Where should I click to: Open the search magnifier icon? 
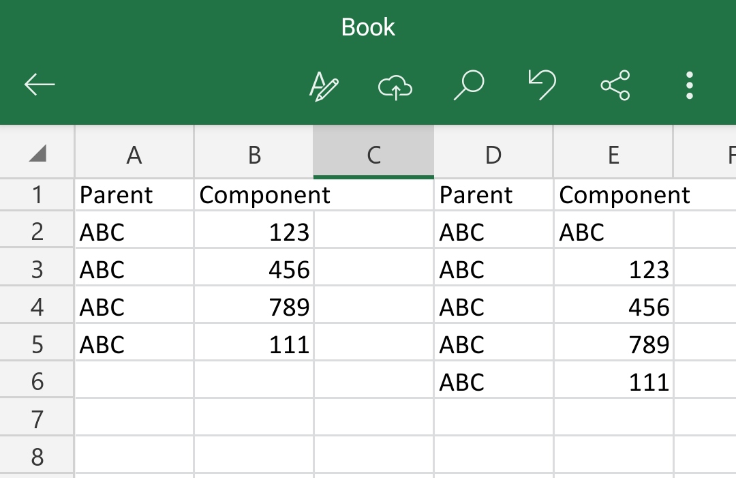[x=468, y=85]
